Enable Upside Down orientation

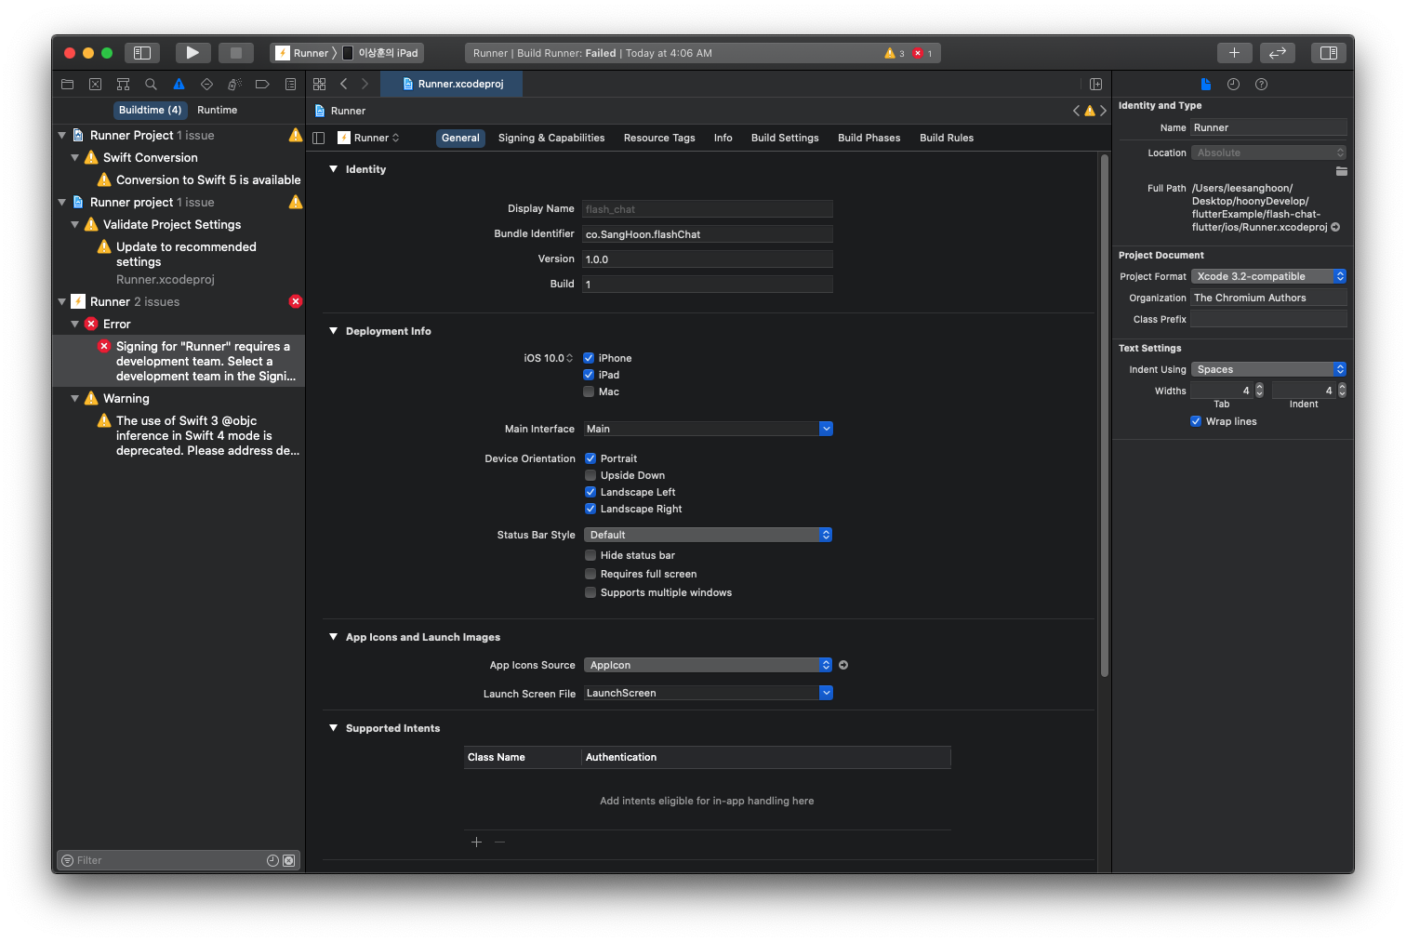pos(590,475)
